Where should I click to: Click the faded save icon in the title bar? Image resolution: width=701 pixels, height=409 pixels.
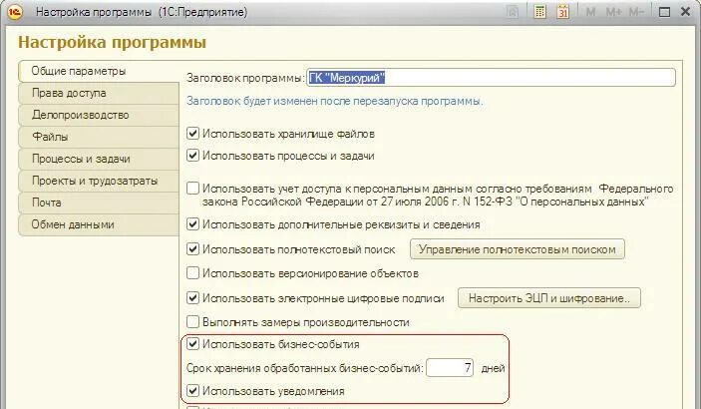click(513, 12)
